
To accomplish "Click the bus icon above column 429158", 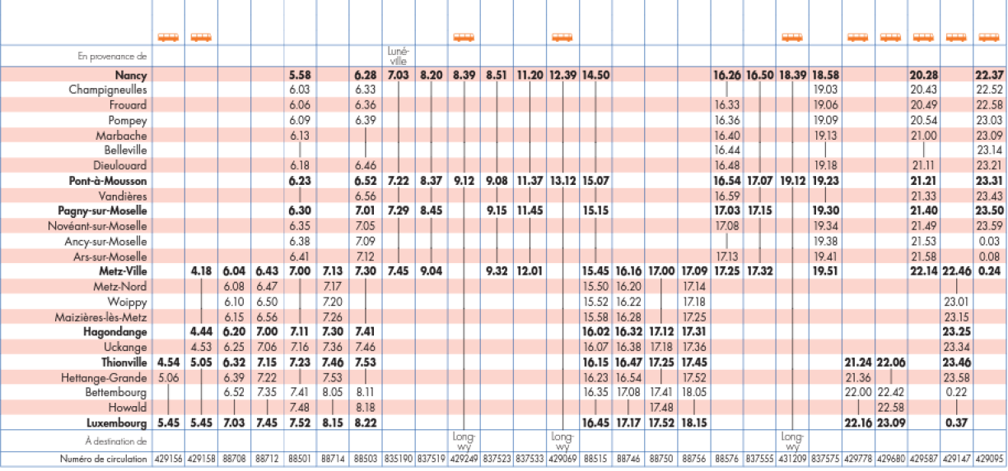I will point(201,37).
